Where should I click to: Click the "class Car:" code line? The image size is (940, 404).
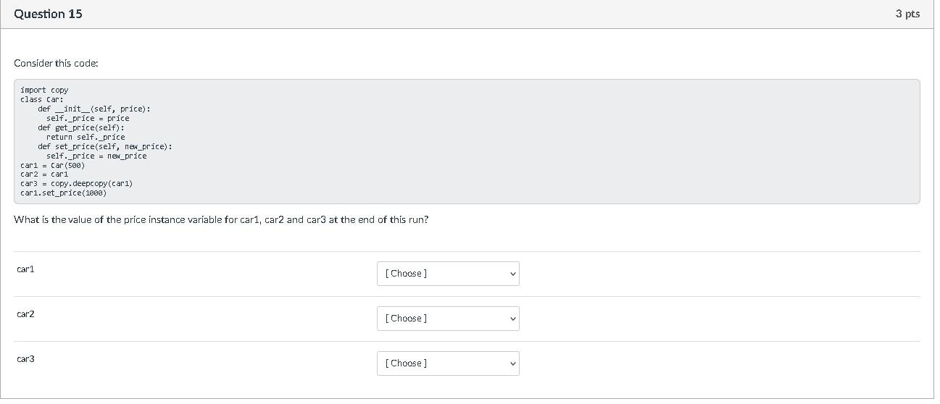(42, 99)
